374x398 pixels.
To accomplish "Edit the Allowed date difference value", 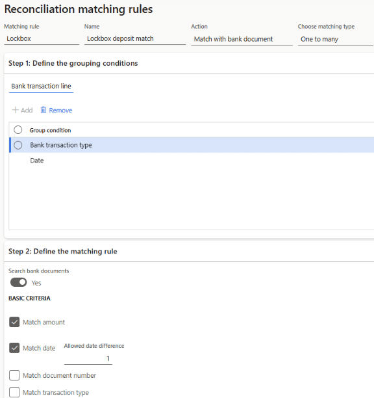I will tap(88, 358).
